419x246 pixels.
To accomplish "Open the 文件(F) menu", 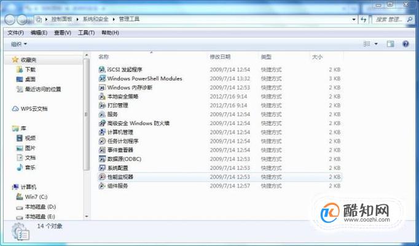I will (x=16, y=33).
